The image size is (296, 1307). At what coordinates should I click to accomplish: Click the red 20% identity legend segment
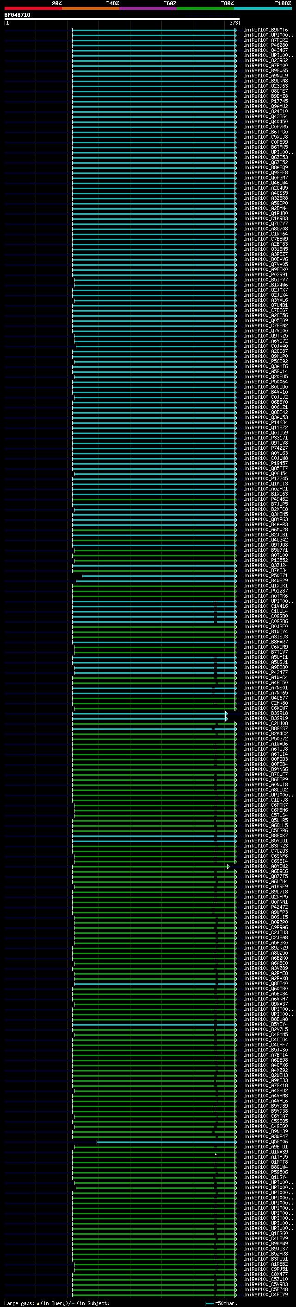pyautogui.click(x=33, y=8)
